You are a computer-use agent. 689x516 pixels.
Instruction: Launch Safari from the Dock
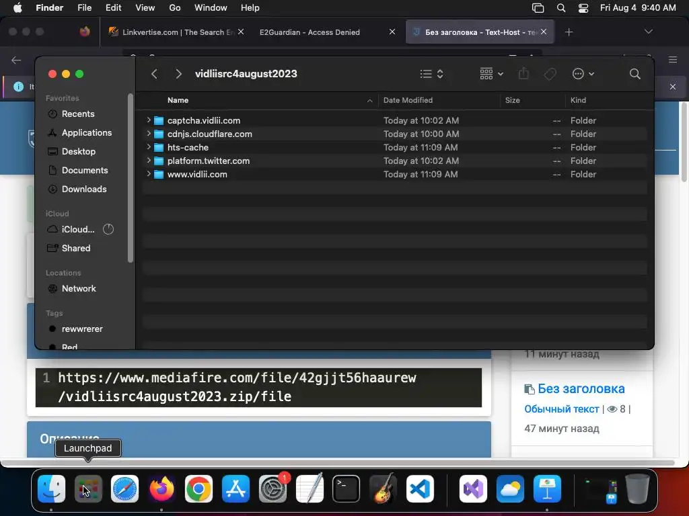click(x=124, y=488)
